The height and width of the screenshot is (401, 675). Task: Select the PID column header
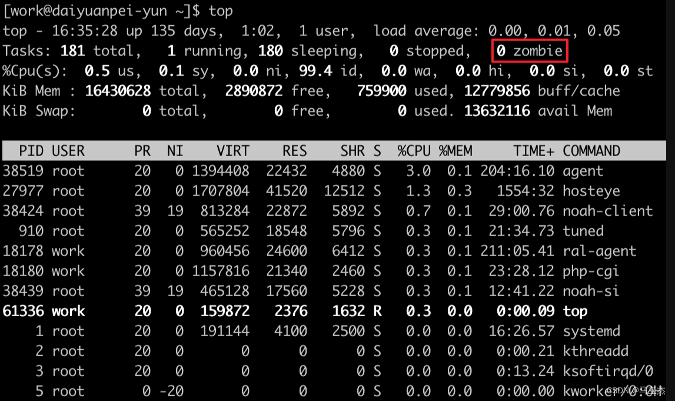pyautogui.click(x=31, y=151)
